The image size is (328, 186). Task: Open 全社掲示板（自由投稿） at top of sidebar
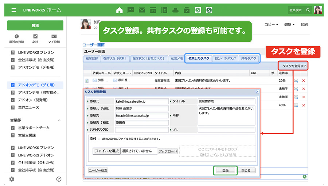tap(36, 60)
